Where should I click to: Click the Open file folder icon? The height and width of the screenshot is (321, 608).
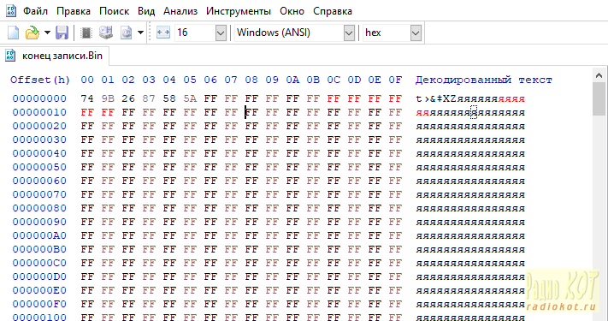[32, 33]
